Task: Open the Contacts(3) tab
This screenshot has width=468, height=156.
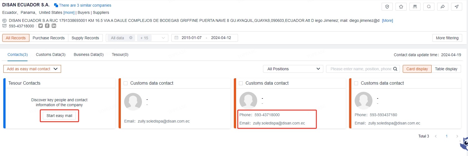Action: click(x=17, y=54)
